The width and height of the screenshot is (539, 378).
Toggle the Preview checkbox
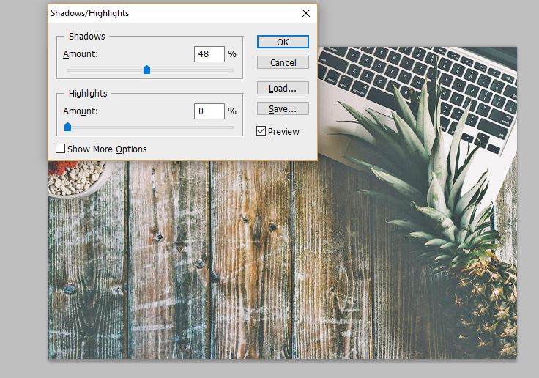[261, 131]
